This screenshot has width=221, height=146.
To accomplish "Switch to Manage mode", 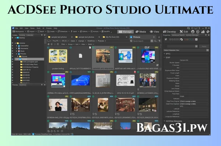I will 125,32.
